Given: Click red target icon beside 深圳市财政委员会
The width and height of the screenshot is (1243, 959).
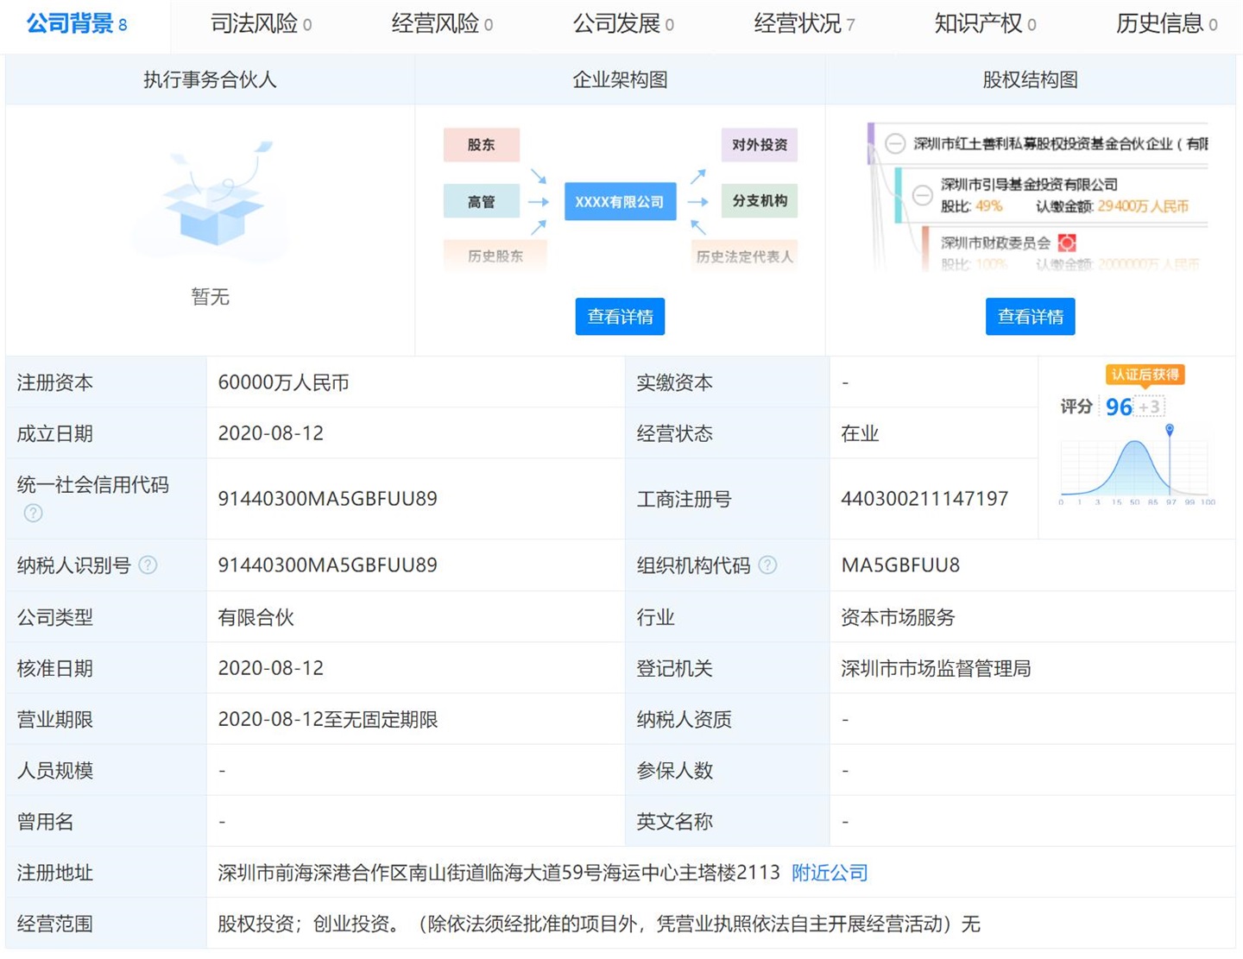Looking at the screenshot, I should 1067,243.
